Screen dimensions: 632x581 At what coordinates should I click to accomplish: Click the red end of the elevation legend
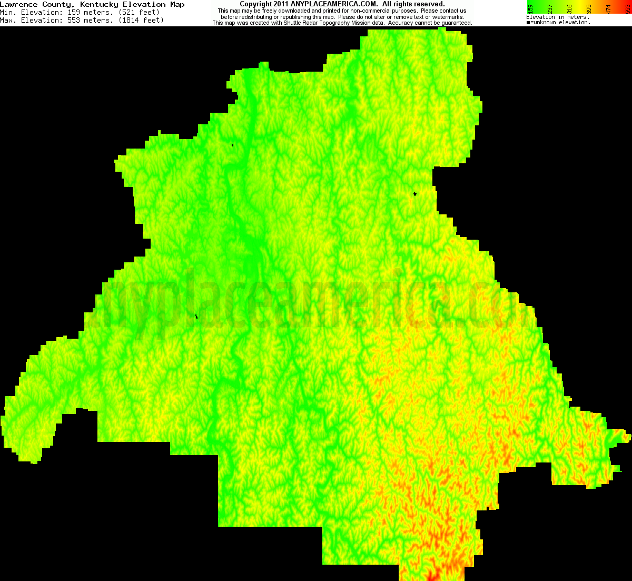(629, 5)
